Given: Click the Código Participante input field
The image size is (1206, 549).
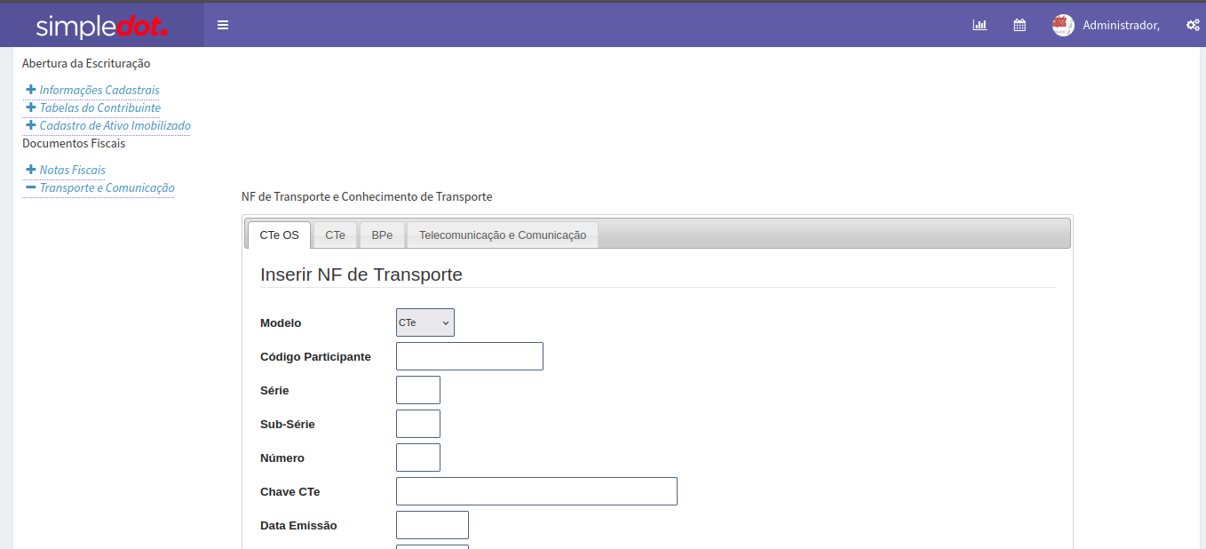Looking at the screenshot, I should pos(469,356).
